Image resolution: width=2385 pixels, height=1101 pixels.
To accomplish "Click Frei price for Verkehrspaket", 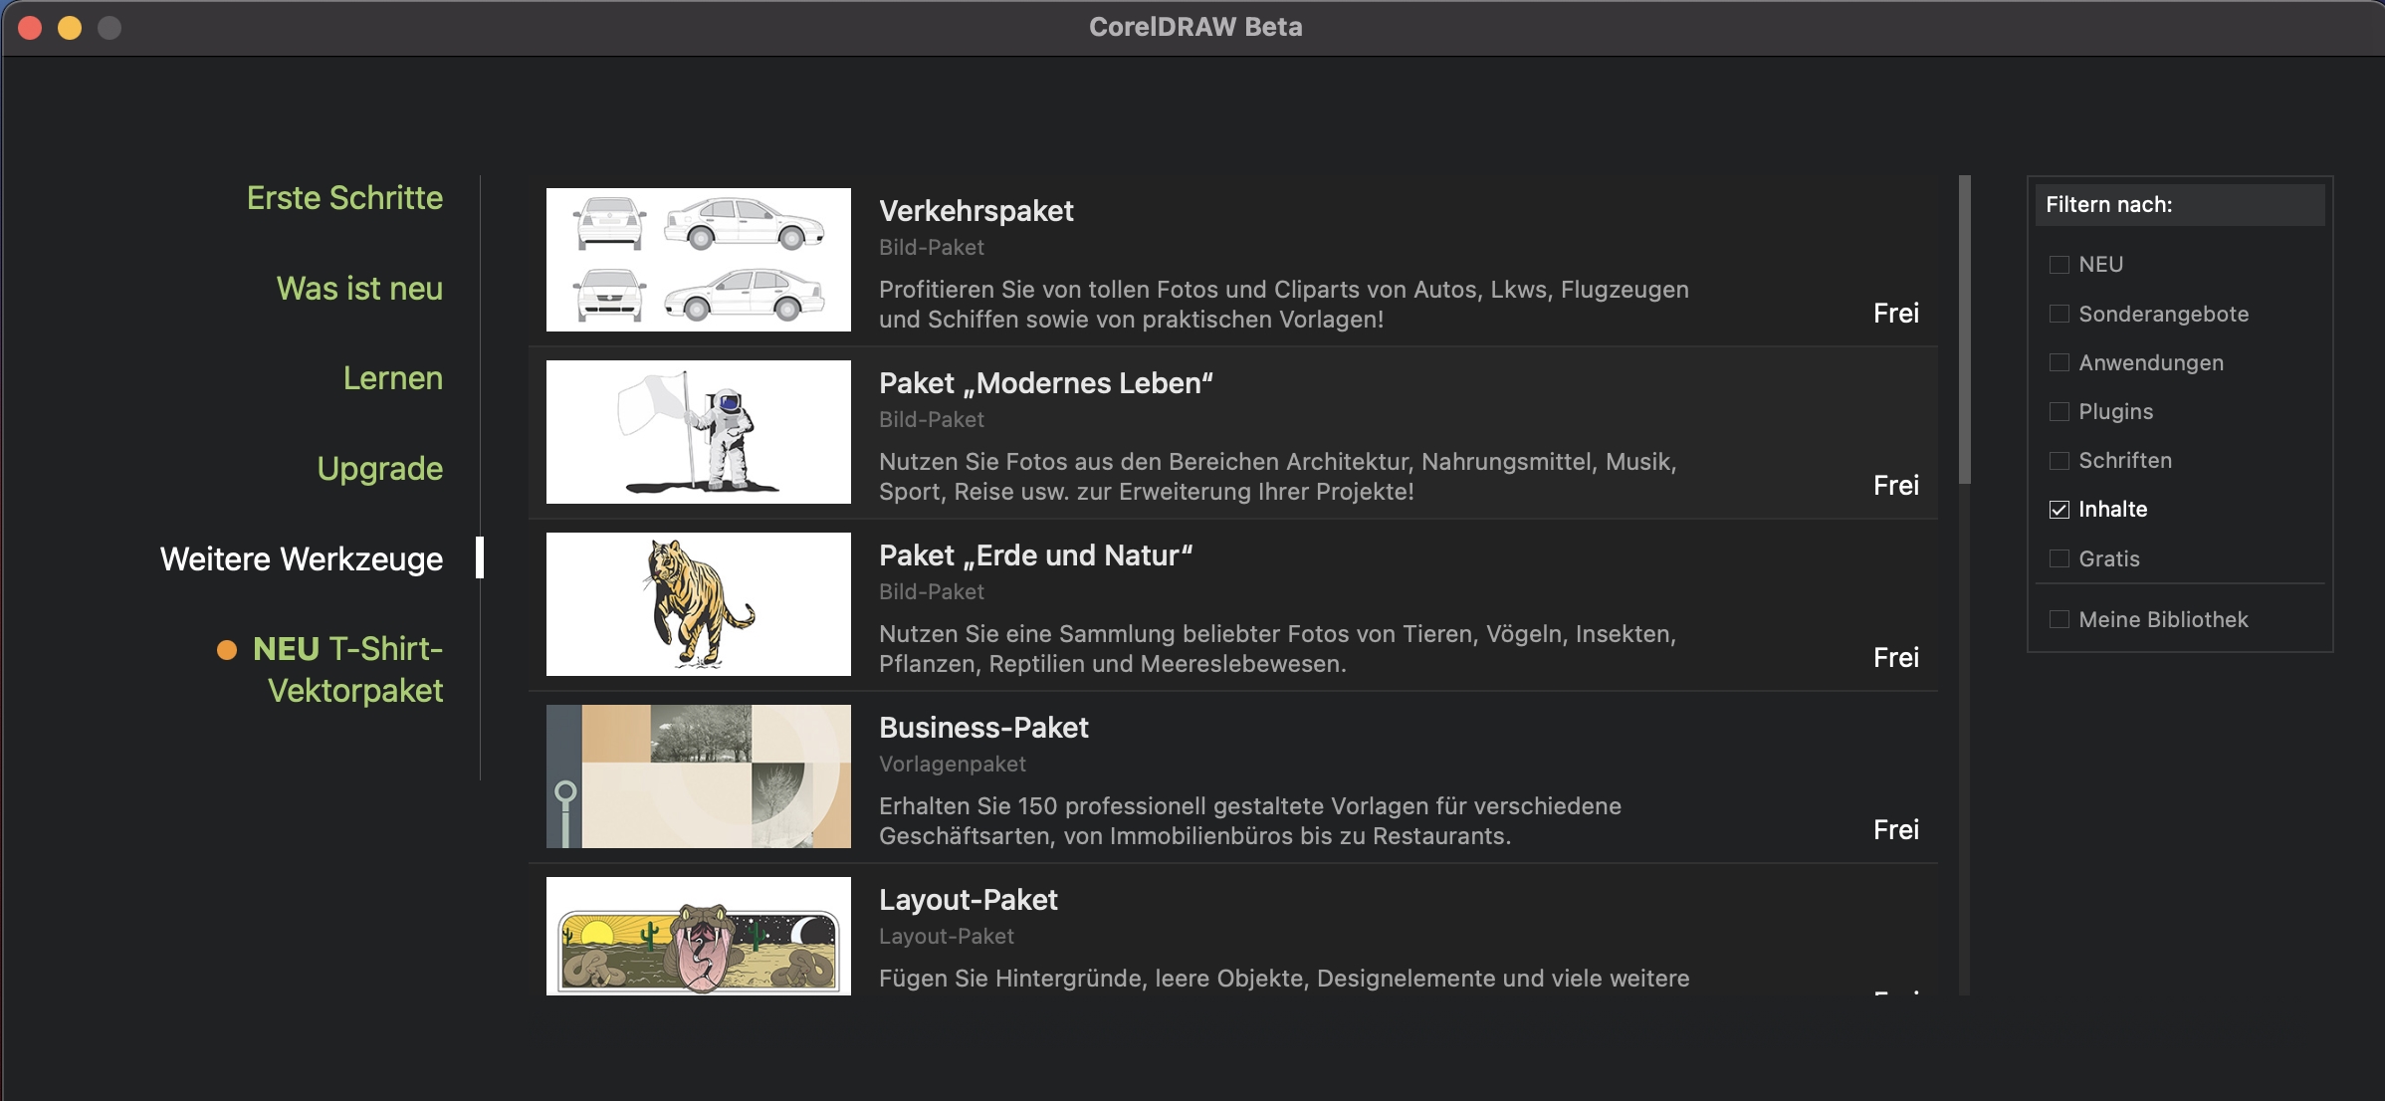I will click(1895, 314).
